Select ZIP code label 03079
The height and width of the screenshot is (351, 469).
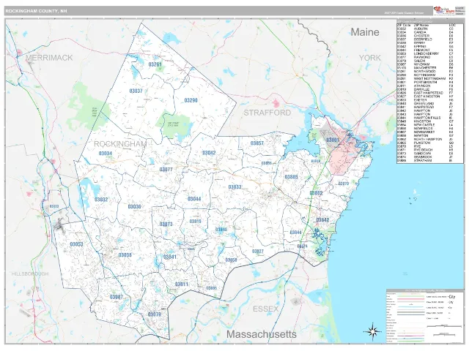(x=155, y=314)
